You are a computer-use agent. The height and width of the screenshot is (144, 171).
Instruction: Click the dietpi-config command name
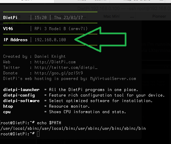click(x=19, y=95)
